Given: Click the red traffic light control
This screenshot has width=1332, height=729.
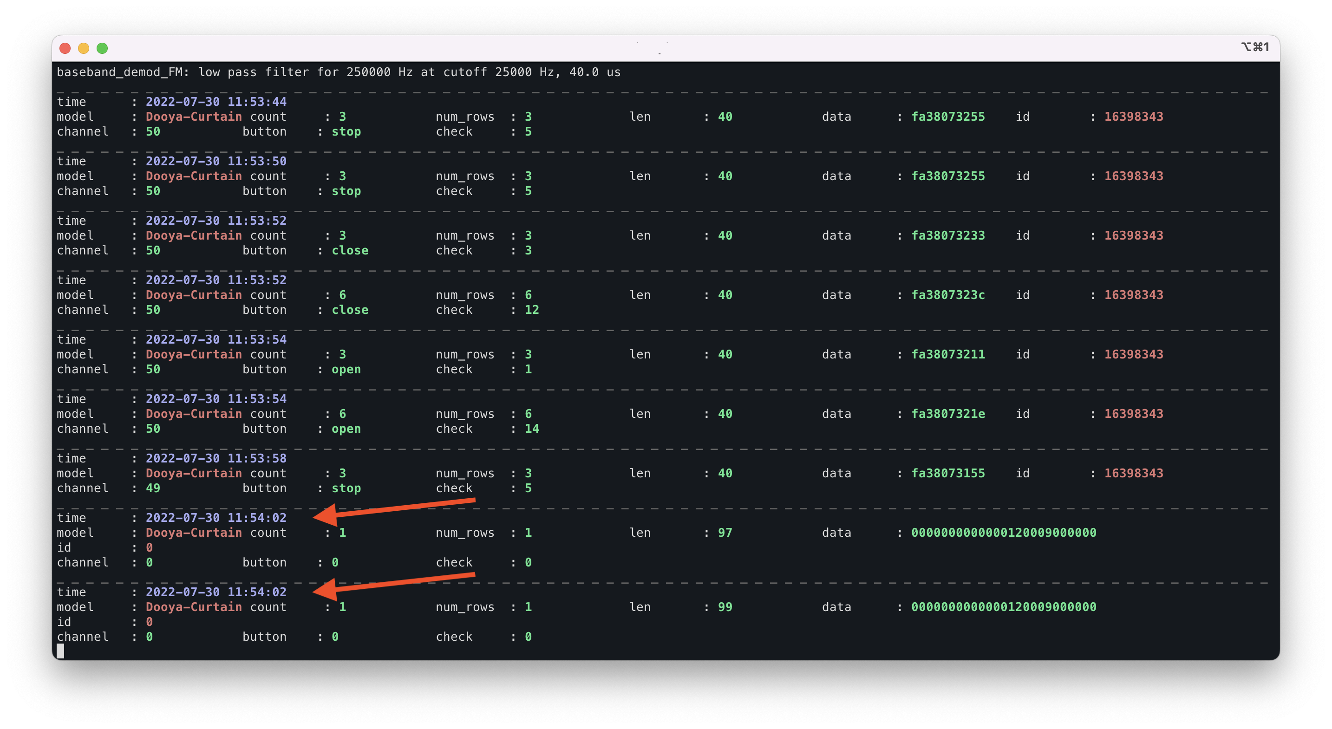Looking at the screenshot, I should click(x=65, y=48).
